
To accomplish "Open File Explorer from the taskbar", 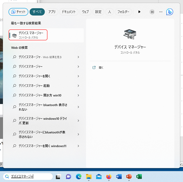I will [x=88, y=177].
